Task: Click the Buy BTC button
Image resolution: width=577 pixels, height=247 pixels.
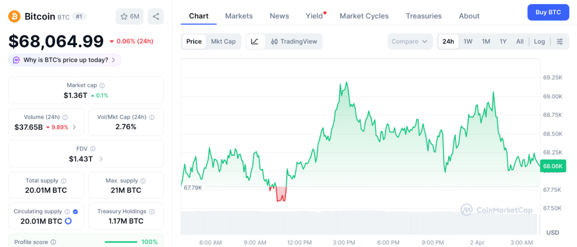Action: click(x=548, y=12)
